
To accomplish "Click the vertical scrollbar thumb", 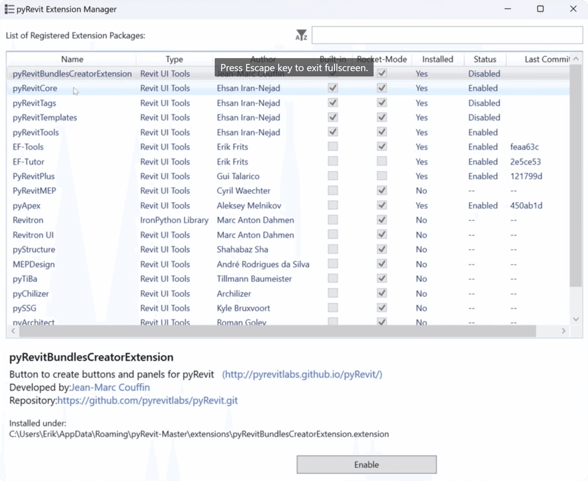I will coord(576,176).
